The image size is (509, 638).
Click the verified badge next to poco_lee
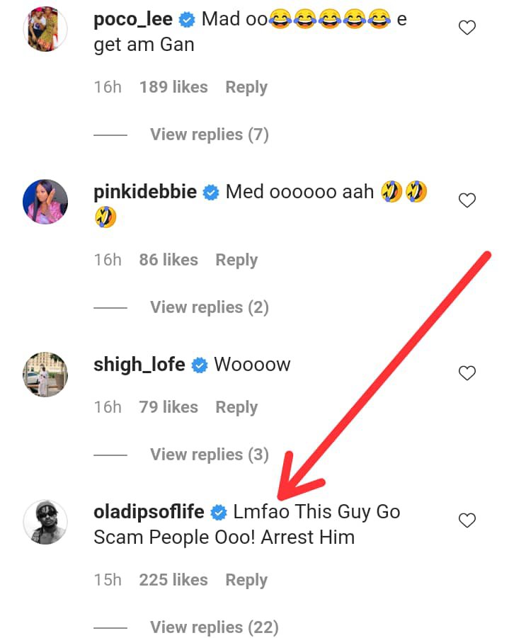pos(185,19)
